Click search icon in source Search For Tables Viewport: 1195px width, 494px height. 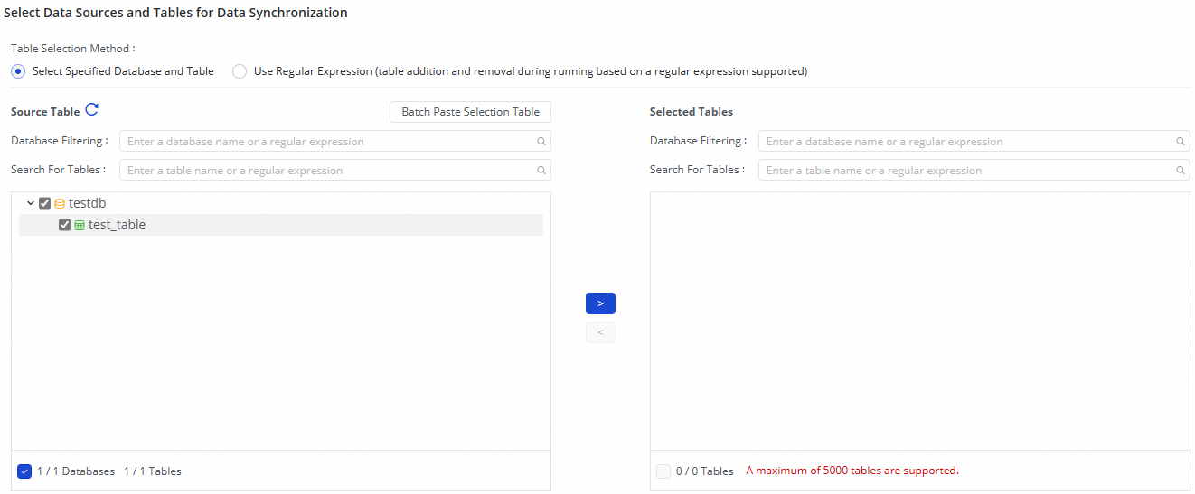coord(541,171)
